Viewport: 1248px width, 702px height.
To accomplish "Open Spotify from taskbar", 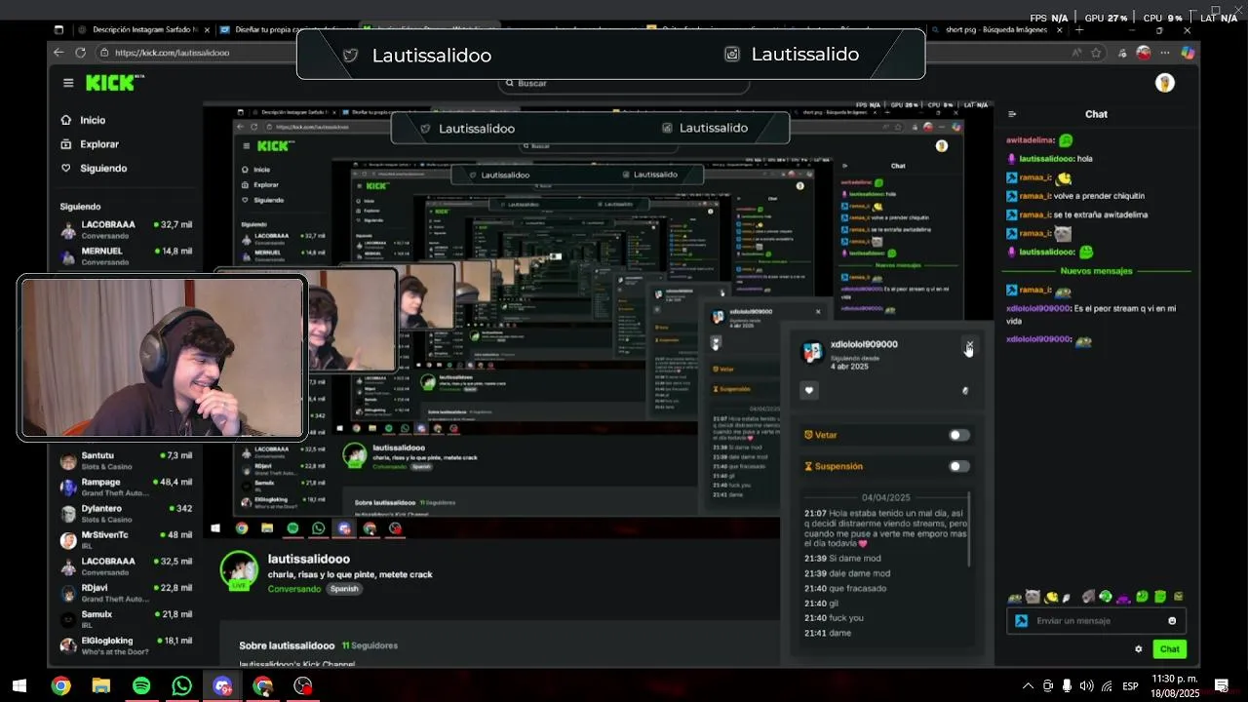I will [141, 685].
